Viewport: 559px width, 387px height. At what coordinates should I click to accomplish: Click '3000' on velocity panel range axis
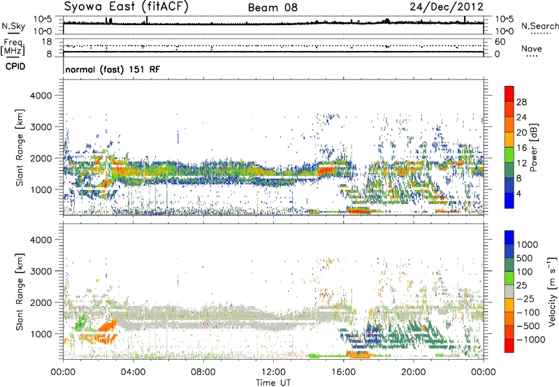click(x=41, y=271)
